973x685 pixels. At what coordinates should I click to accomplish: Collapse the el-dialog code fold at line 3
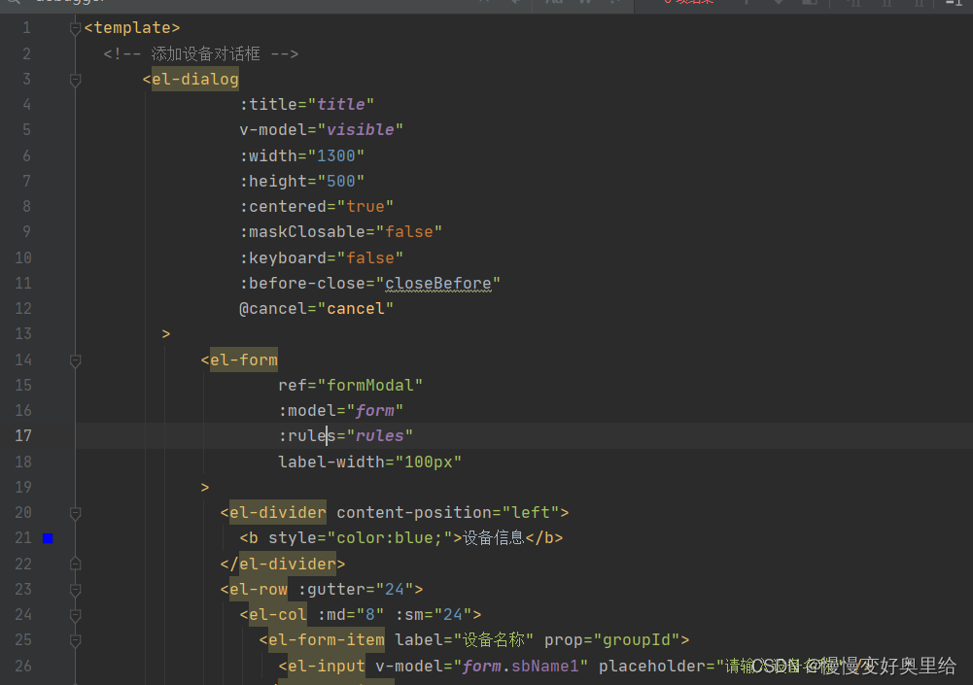click(x=75, y=79)
